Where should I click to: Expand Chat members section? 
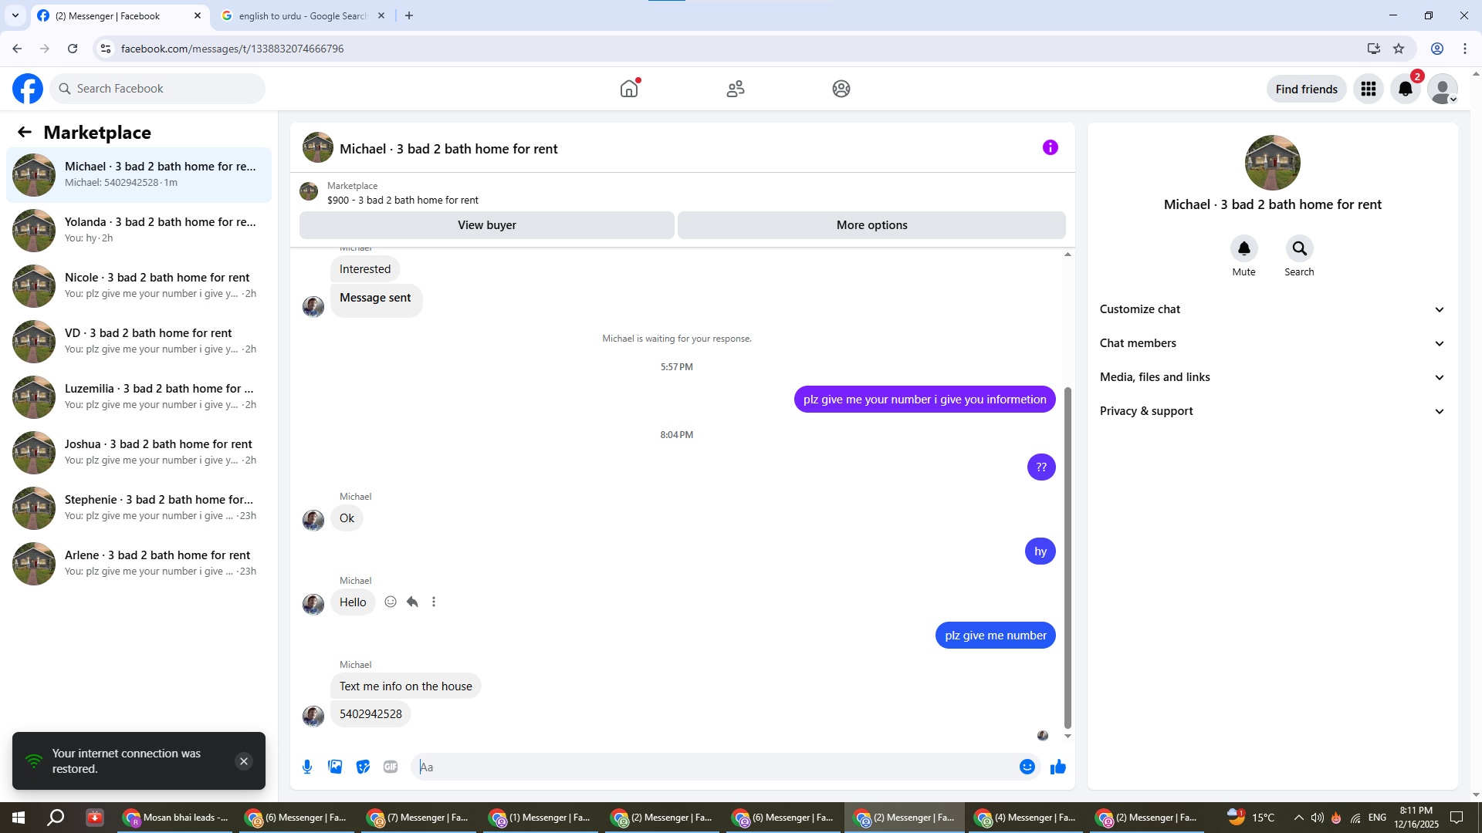coord(1273,343)
